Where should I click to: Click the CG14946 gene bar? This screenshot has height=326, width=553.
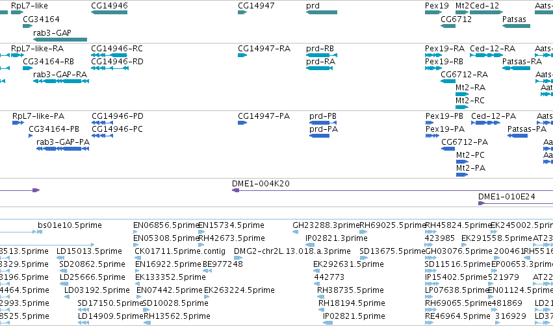click(109, 12)
